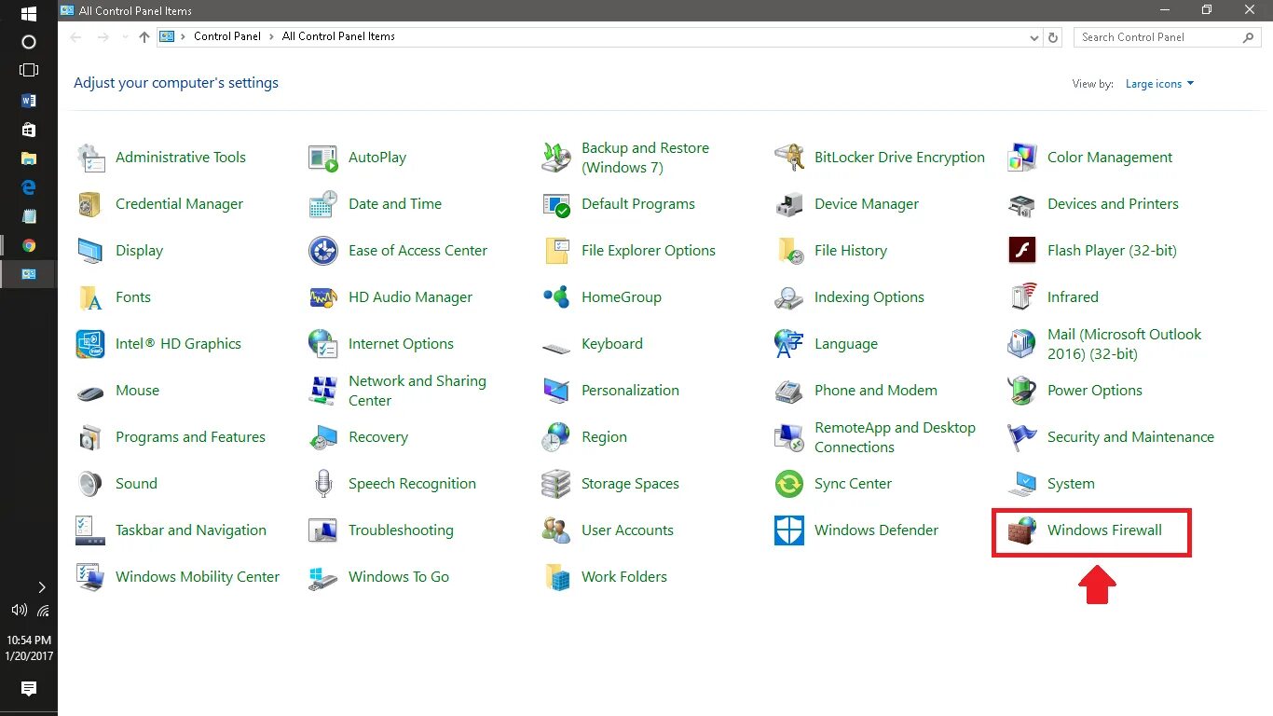Image resolution: width=1273 pixels, height=716 pixels.
Task: Open the Large icons view dropdown
Action: [1159, 84]
